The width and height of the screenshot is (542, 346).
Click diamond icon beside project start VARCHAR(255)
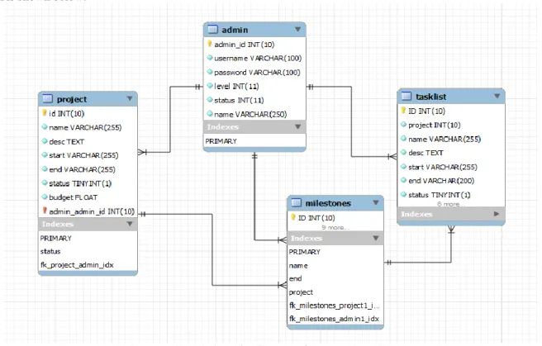click(x=45, y=154)
